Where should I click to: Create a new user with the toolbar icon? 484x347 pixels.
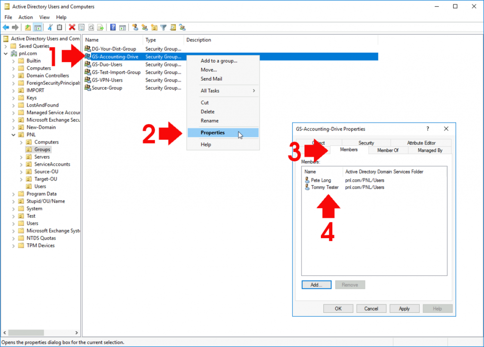pos(136,27)
